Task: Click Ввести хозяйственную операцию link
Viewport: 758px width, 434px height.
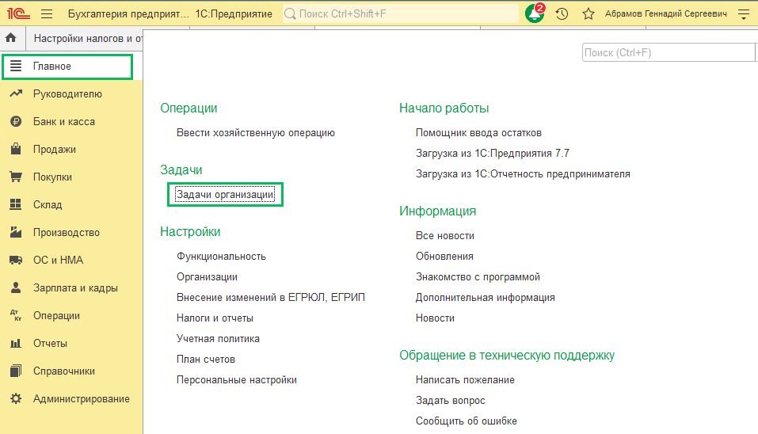Action: [256, 133]
